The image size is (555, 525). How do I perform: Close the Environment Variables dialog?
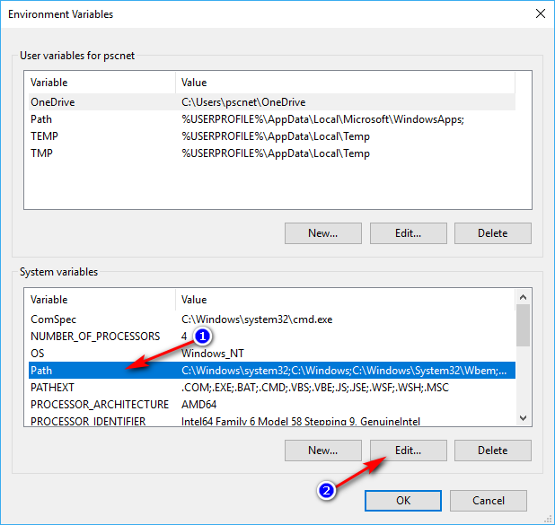point(540,13)
